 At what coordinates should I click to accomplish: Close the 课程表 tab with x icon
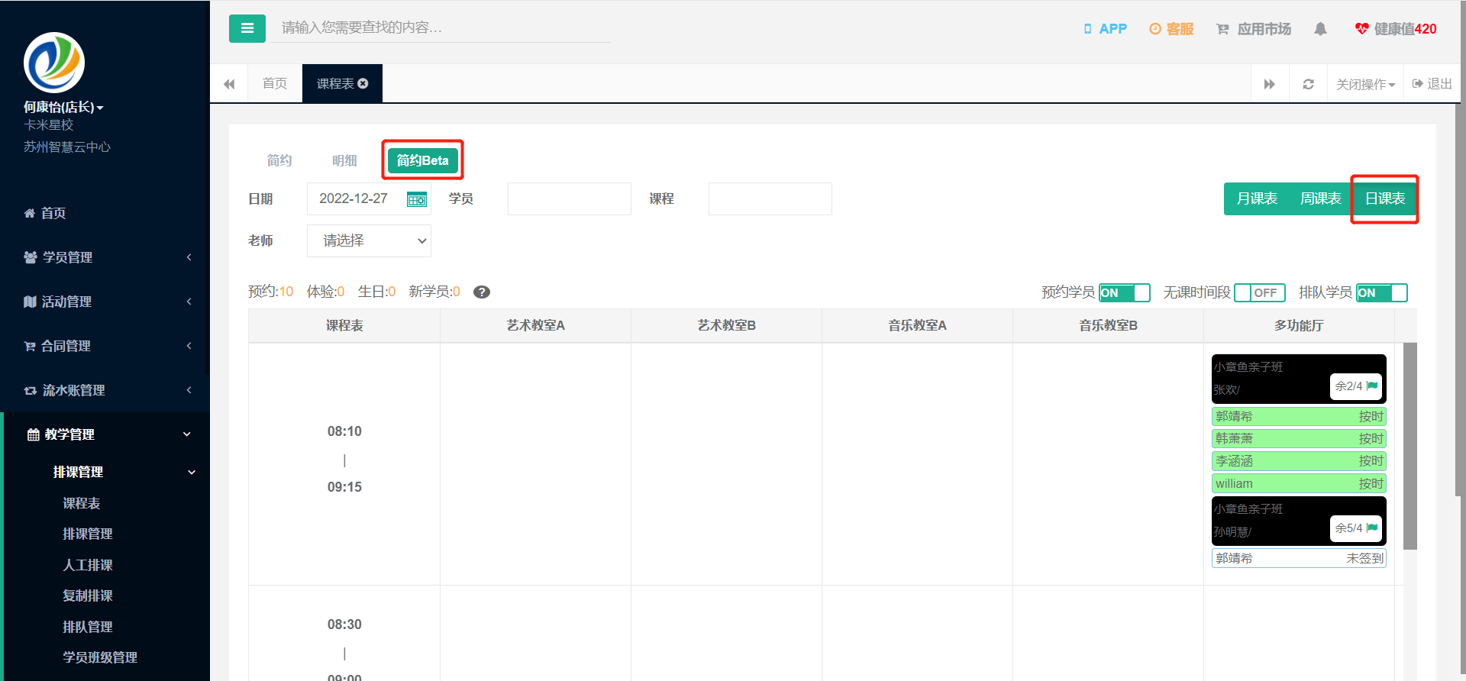[x=363, y=83]
